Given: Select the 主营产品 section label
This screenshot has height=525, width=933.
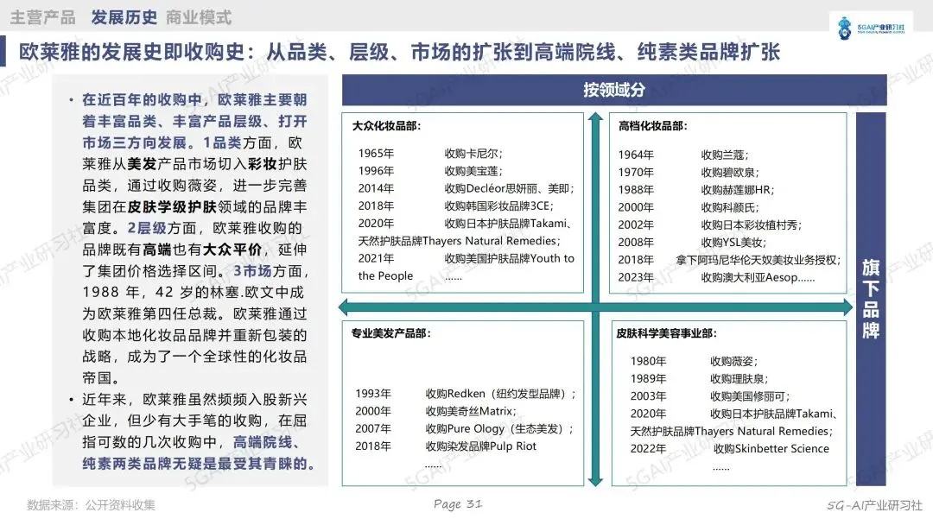Looking at the screenshot, I should (43, 17).
